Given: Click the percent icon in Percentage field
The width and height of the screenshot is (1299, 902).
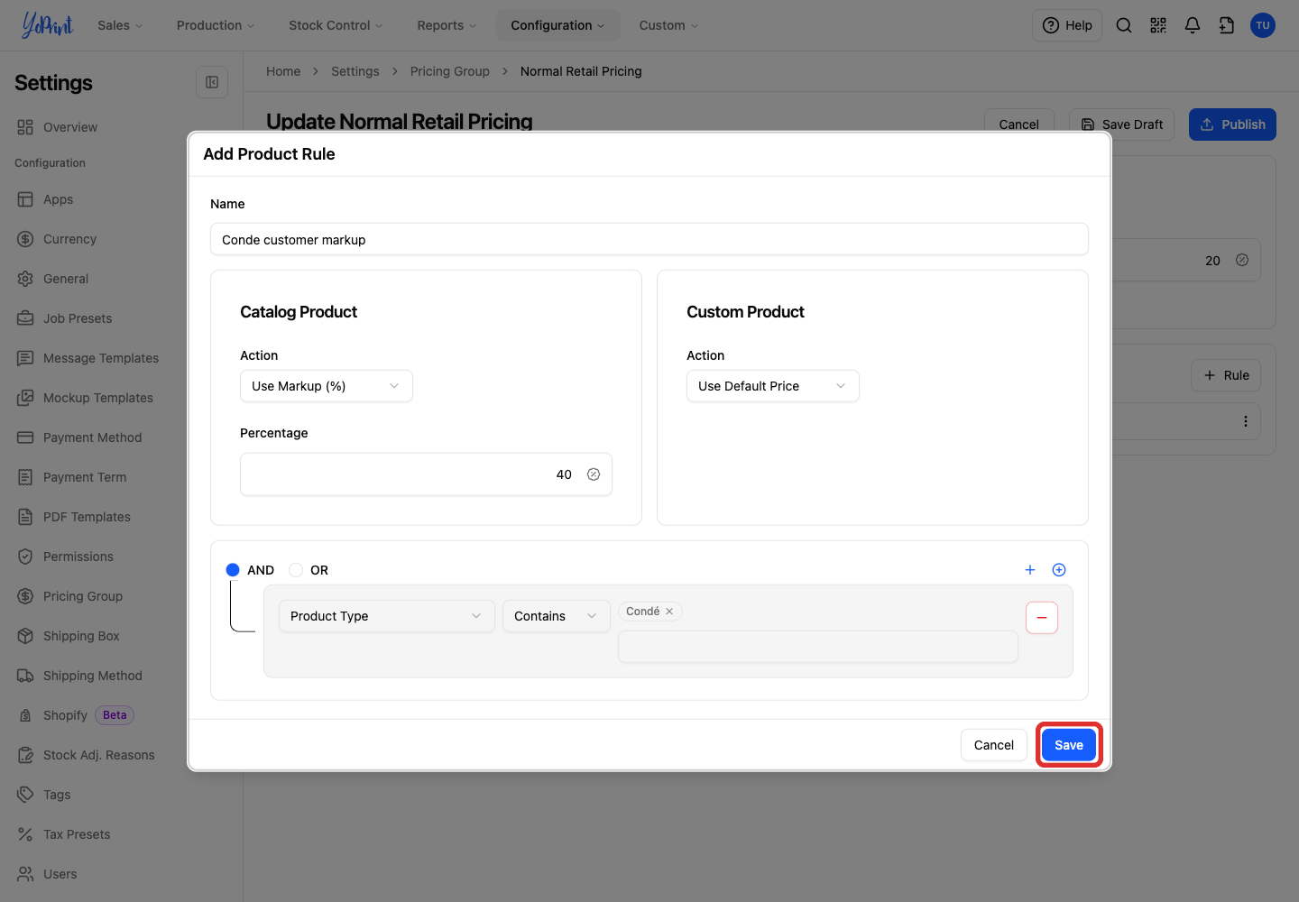Looking at the screenshot, I should [594, 474].
